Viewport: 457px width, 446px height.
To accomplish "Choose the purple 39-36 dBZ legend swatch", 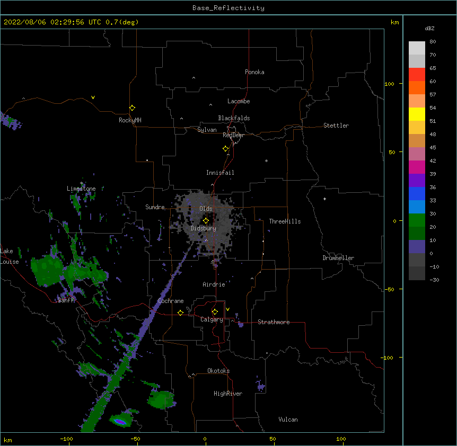I will (x=417, y=181).
